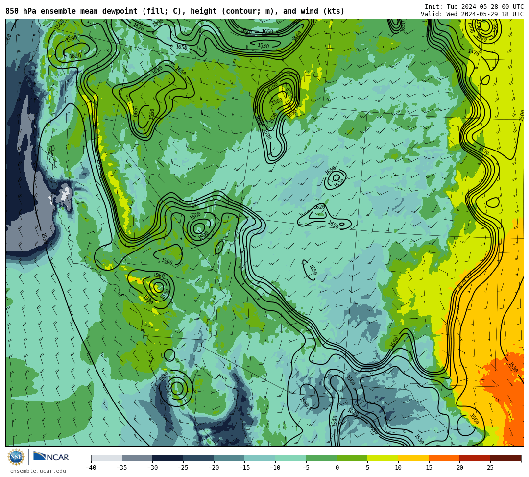The image size is (529, 477).
Task: Click the 10 colorbar tick label
Action: click(398, 468)
